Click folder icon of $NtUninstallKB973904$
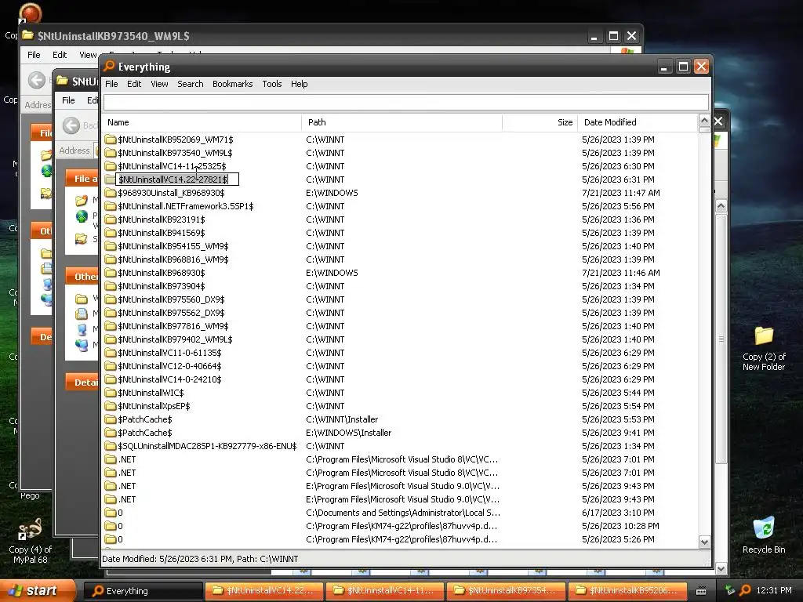 (110, 285)
